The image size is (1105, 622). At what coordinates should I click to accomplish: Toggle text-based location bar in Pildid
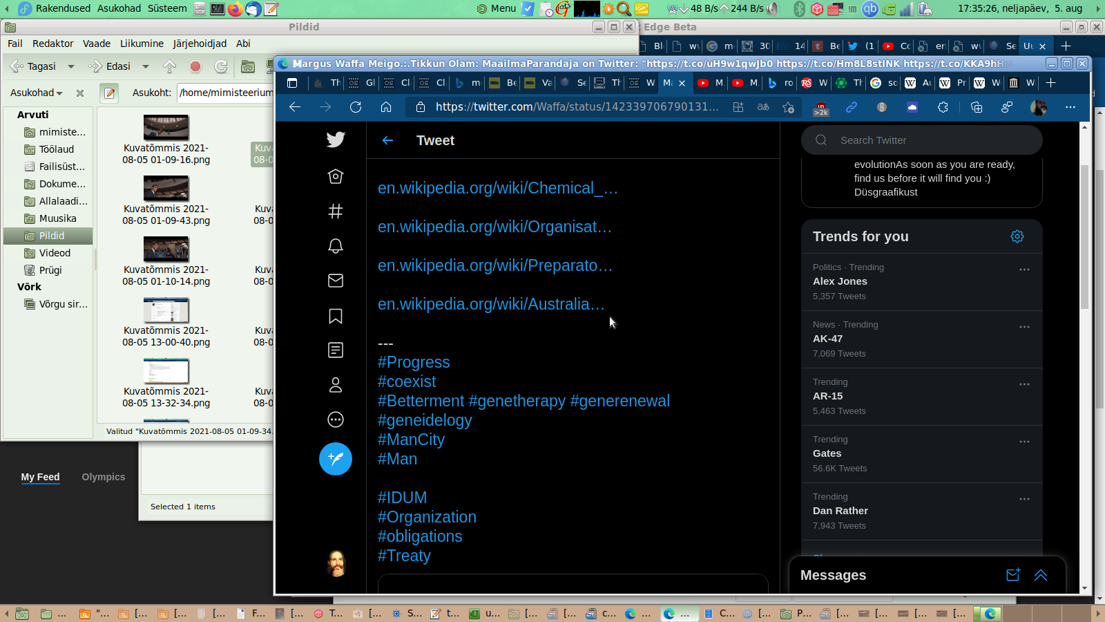pos(109,93)
